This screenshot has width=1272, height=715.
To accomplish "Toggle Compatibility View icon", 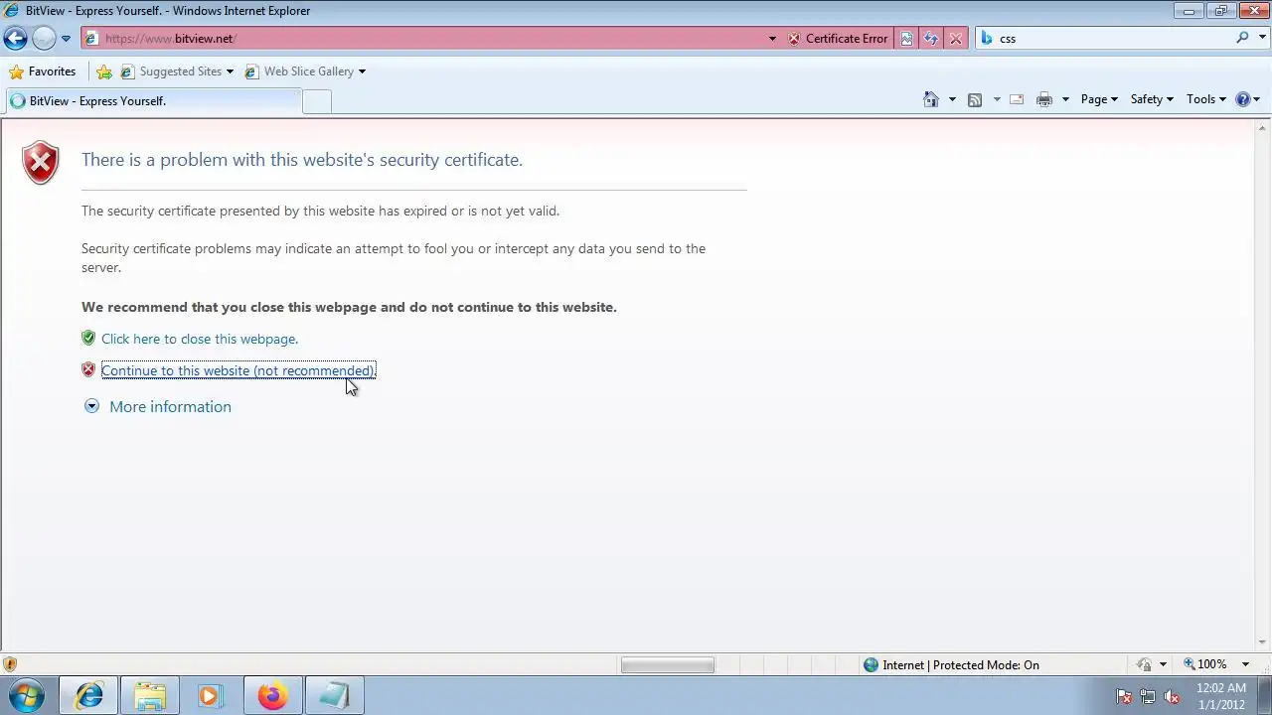I will tap(906, 39).
